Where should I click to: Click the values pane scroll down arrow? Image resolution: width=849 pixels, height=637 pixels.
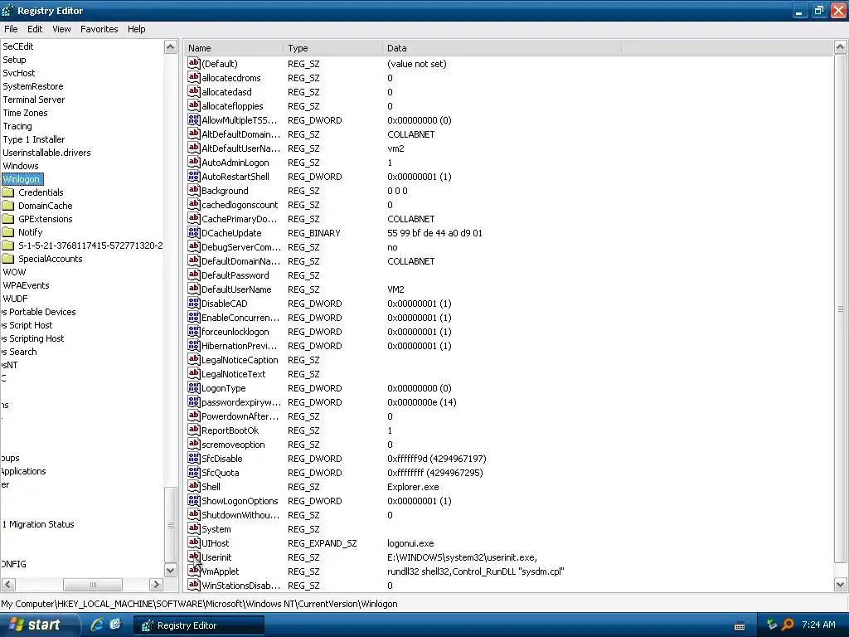point(841,585)
